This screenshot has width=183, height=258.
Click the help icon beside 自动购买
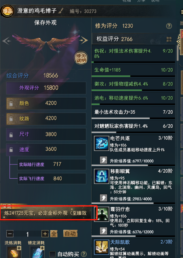(x=84, y=254)
